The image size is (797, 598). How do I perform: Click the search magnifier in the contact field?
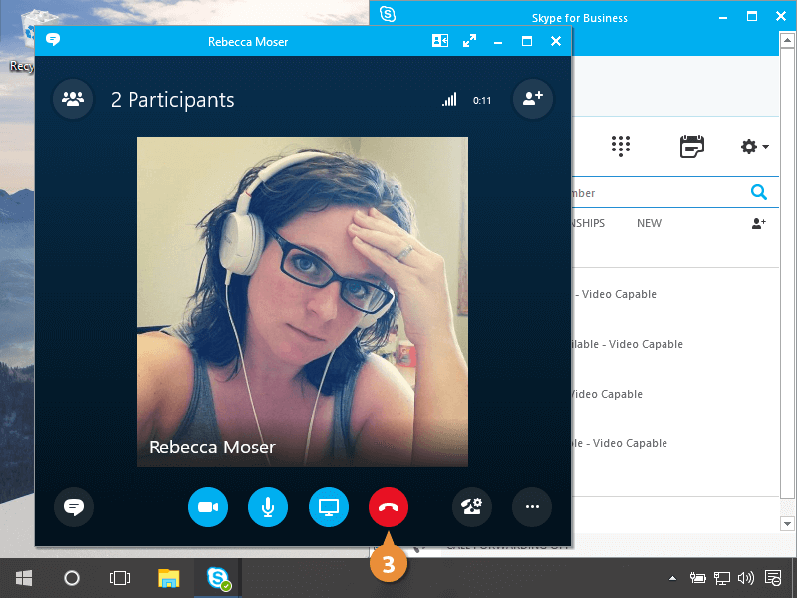point(758,193)
